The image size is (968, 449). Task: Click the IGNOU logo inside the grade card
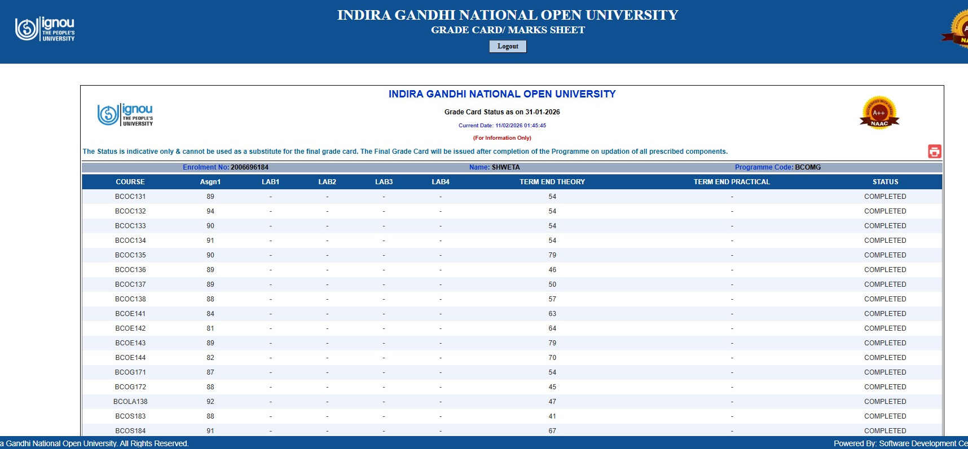(125, 114)
